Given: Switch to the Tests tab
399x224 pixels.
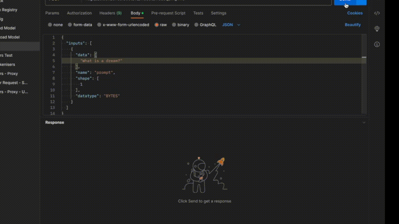Looking at the screenshot, I should pos(198,13).
